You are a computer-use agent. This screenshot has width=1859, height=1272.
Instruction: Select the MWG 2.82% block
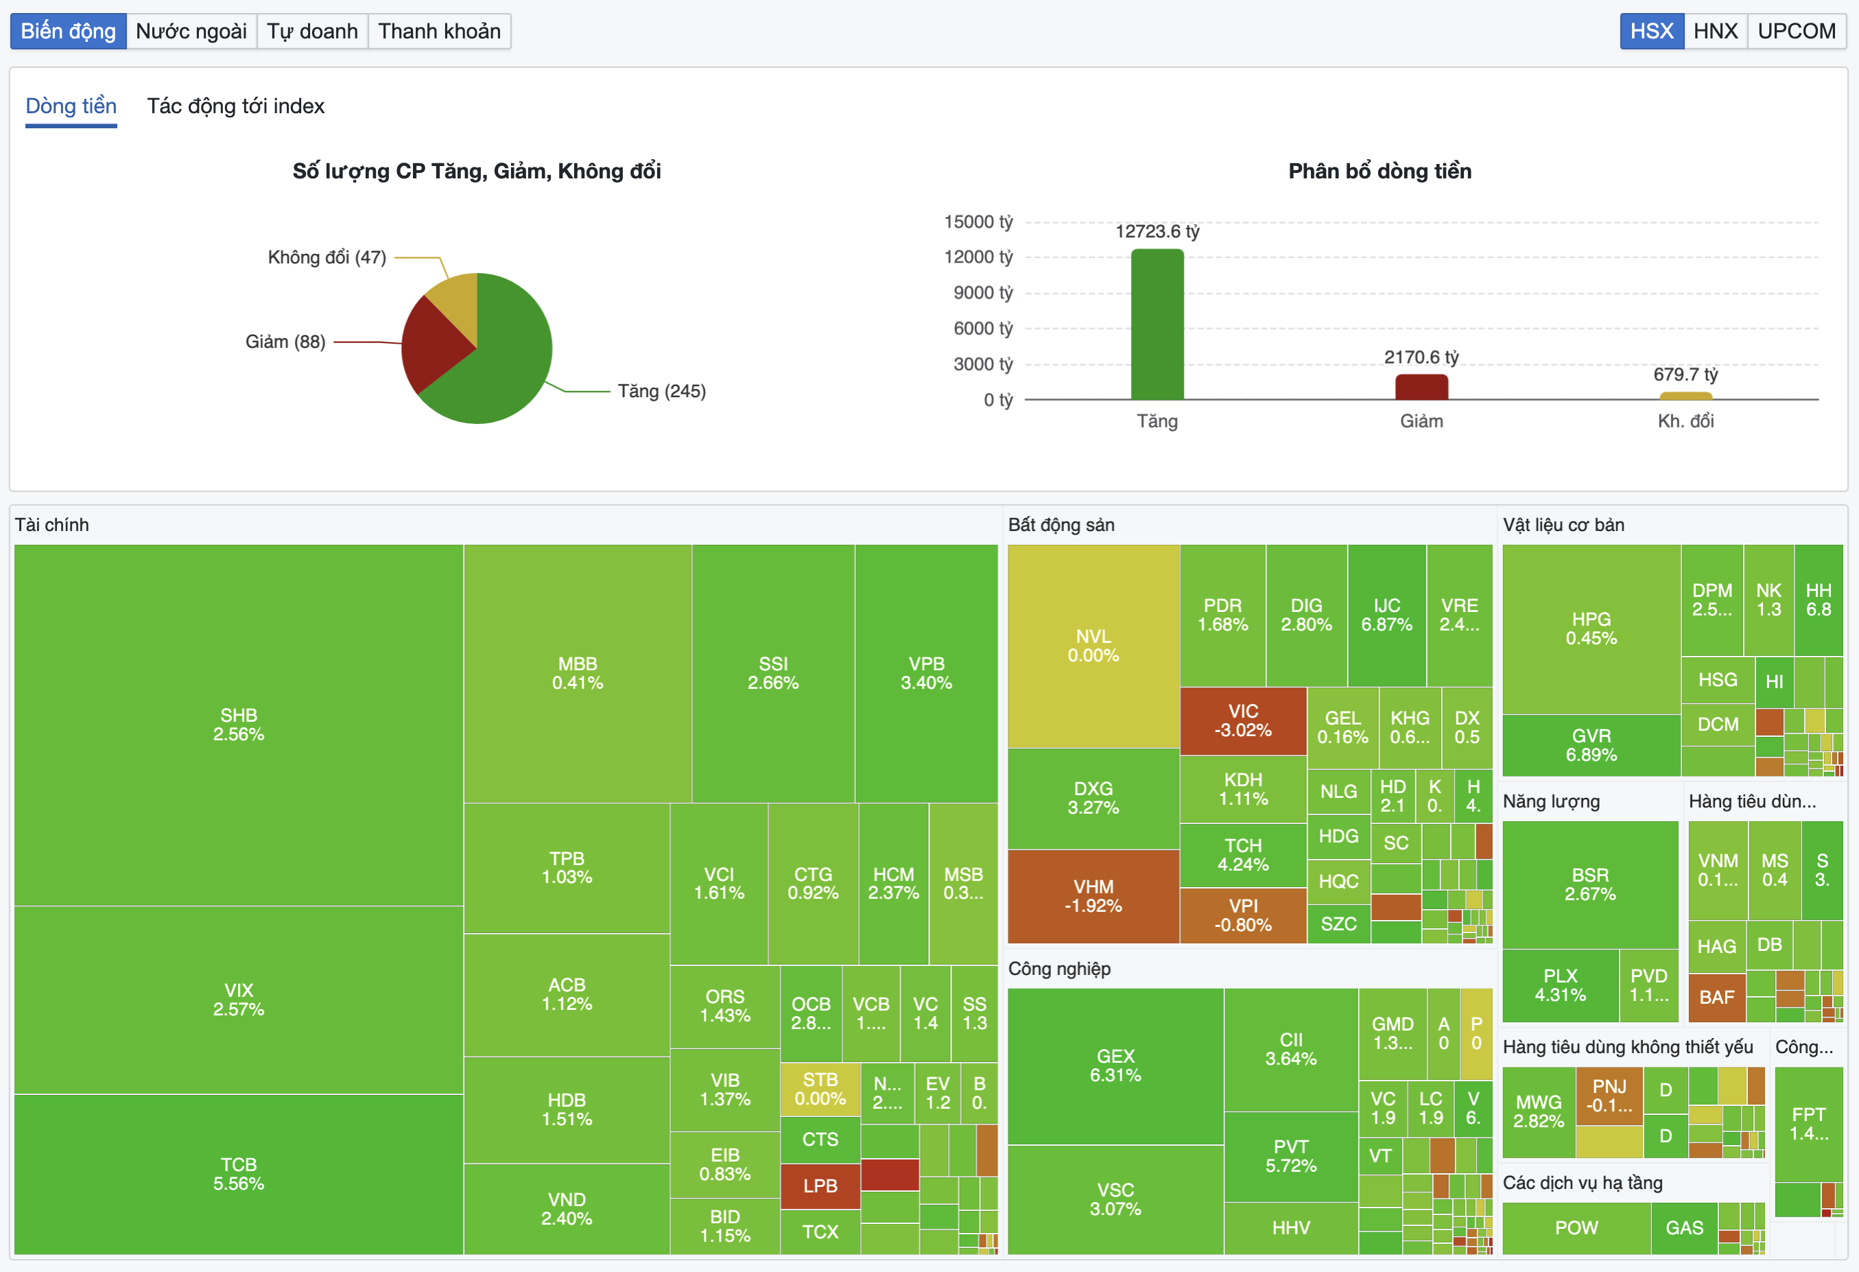(1538, 1112)
